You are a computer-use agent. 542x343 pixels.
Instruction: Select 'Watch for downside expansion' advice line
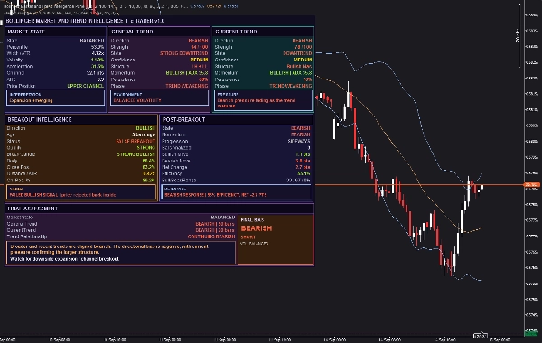[x=65, y=259]
